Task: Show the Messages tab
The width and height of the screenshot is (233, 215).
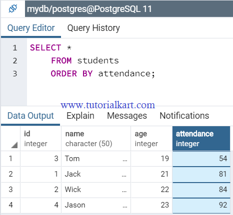Action: [x=127, y=116]
